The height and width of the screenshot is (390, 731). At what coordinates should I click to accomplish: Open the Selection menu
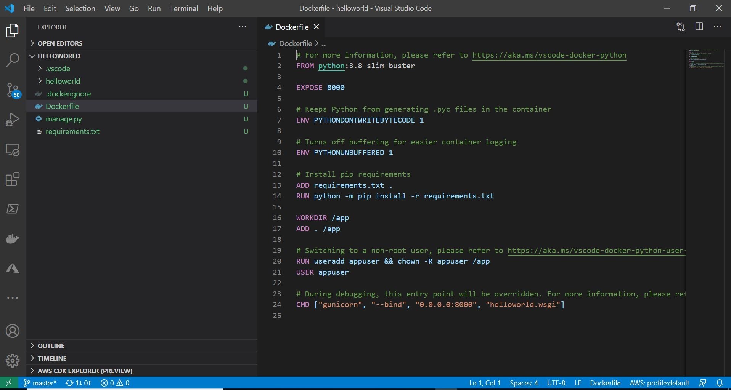[x=80, y=8]
